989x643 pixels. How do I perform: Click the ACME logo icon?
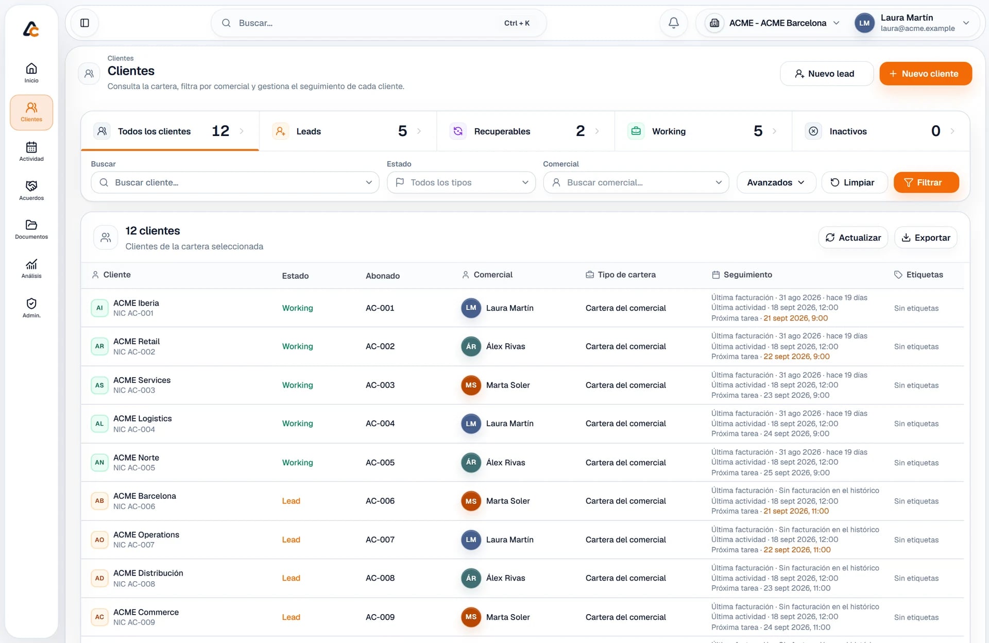point(31,29)
